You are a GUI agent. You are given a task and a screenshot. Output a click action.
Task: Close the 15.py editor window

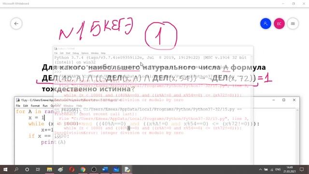[x=294, y=100]
